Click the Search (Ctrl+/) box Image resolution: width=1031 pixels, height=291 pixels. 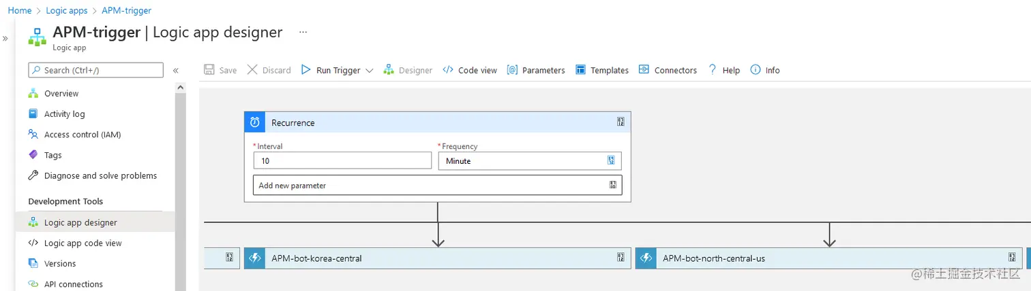click(95, 70)
